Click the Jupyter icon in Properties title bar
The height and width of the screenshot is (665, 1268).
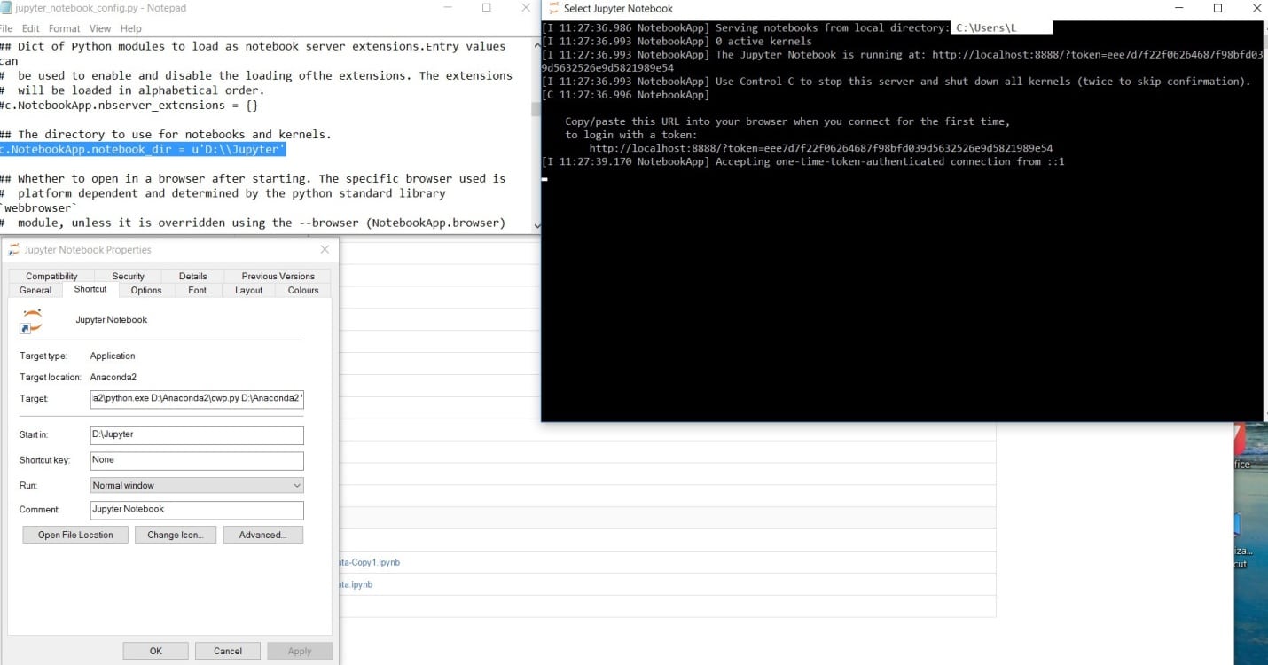pos(13,250)
